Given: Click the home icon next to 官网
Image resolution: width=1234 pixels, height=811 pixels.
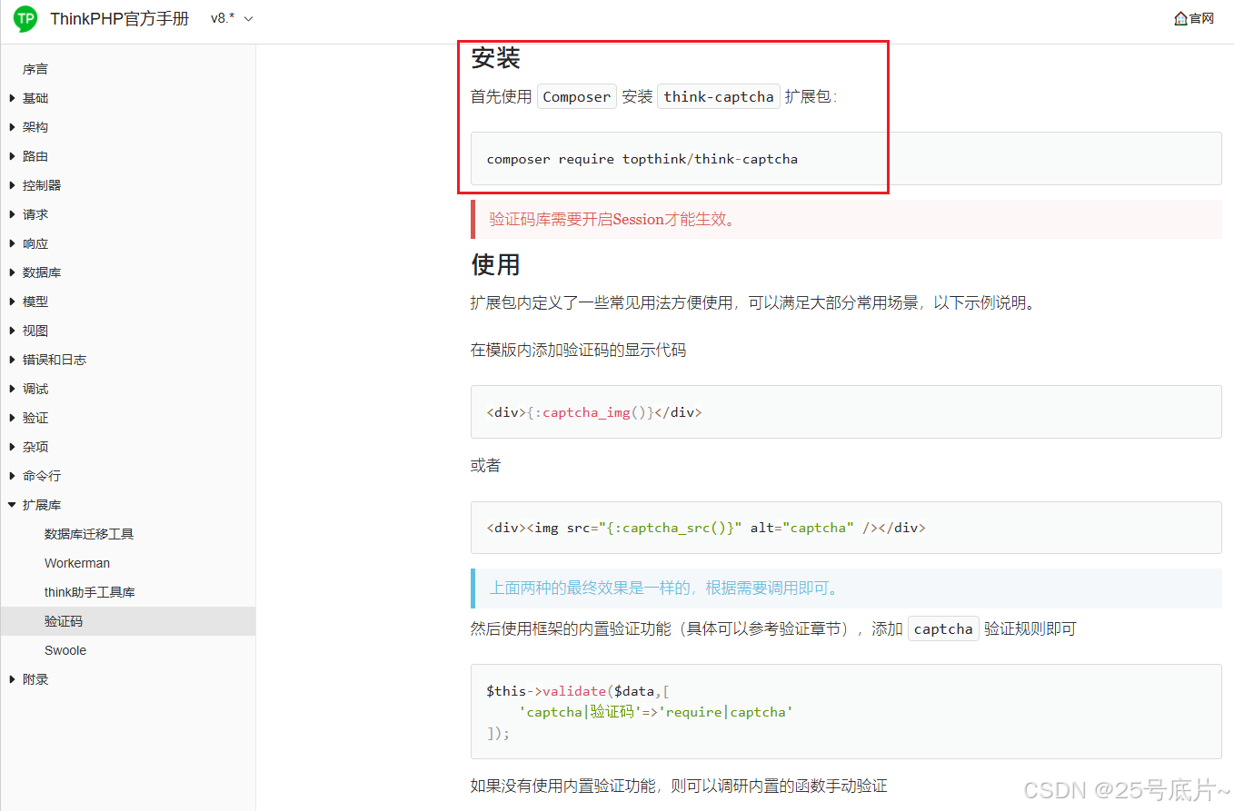Looking at the screenshot, I should coord(1180,18).
